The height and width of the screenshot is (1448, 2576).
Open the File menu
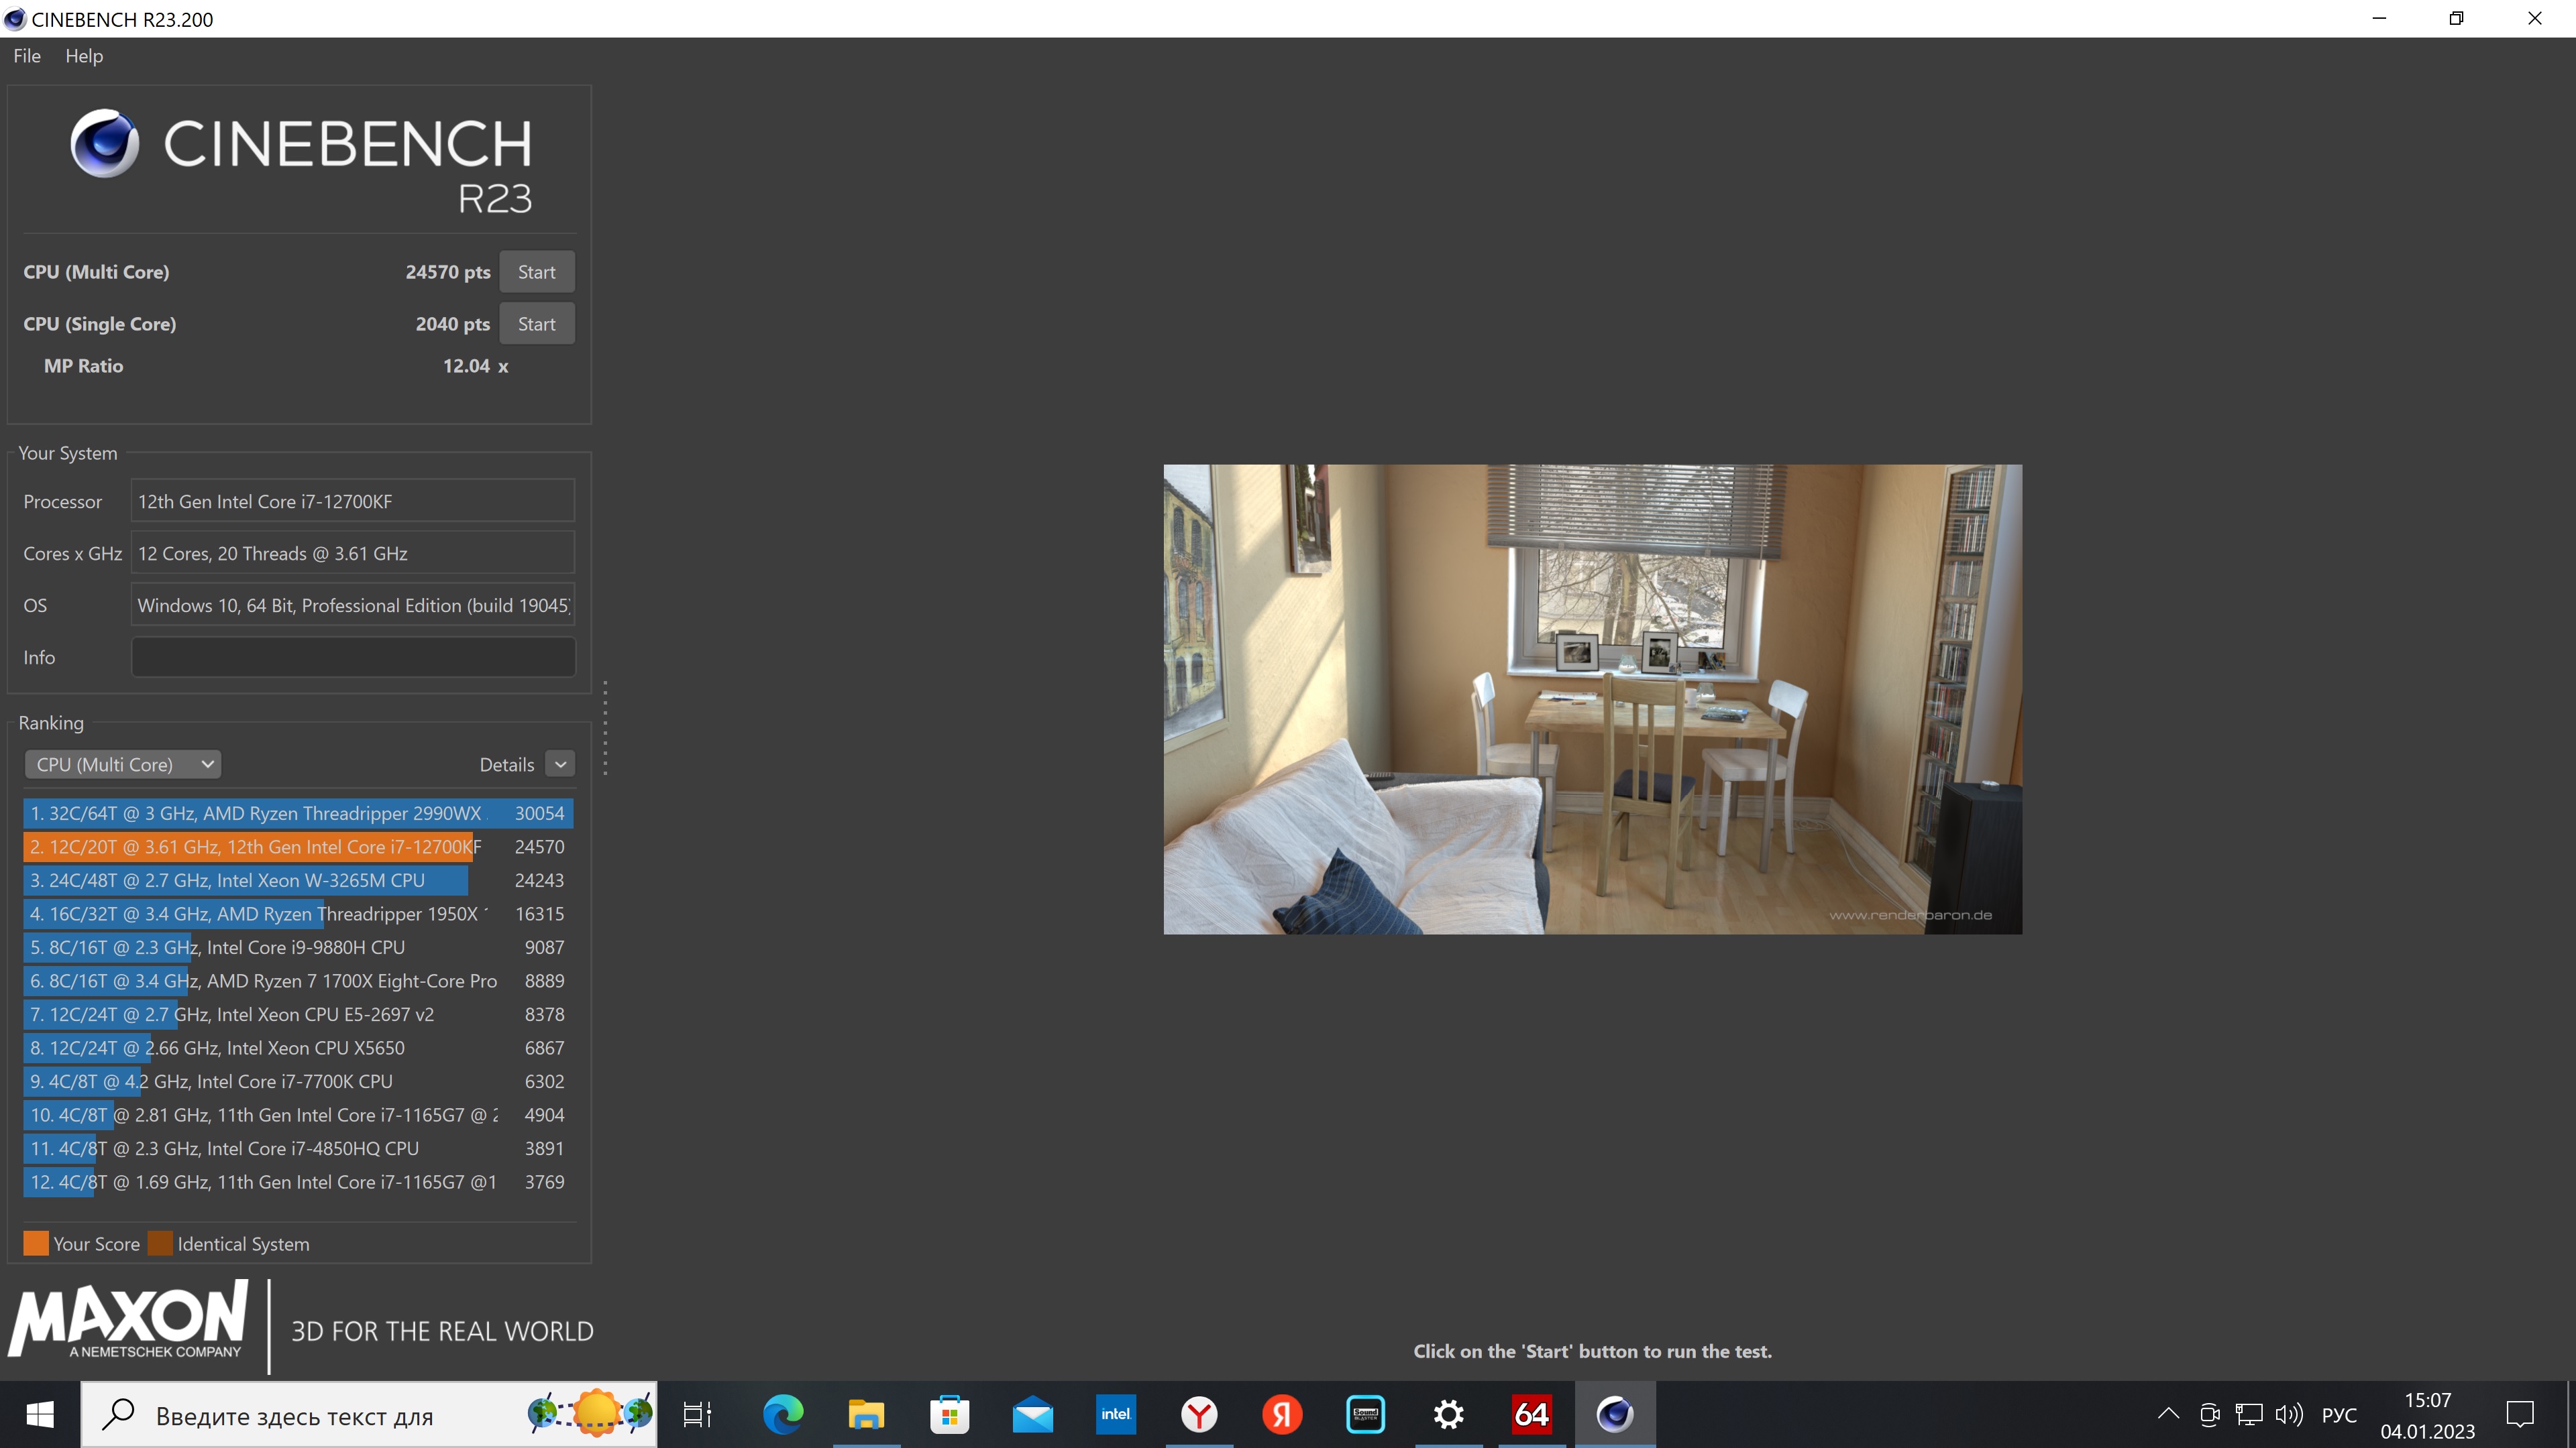27,56
